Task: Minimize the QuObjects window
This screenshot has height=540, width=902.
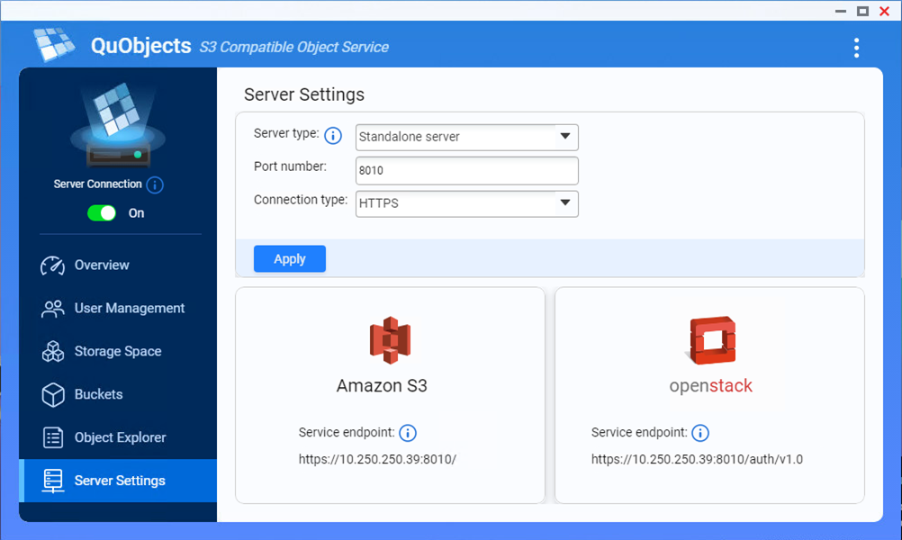Action: (x=841, y=11)
